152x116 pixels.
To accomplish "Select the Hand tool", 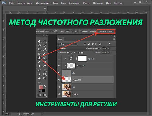I will (39, 78).
